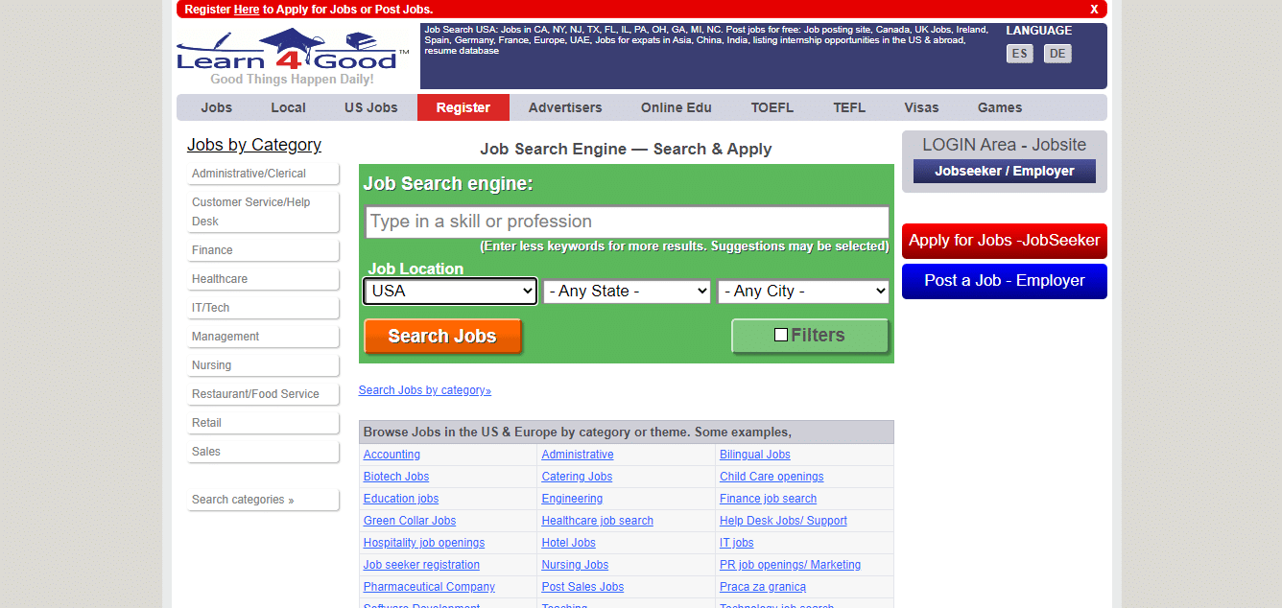This screenshot has height=608, width=1282.
Task: Select the Healthcare sidebar category
Action: coord(264,279)
